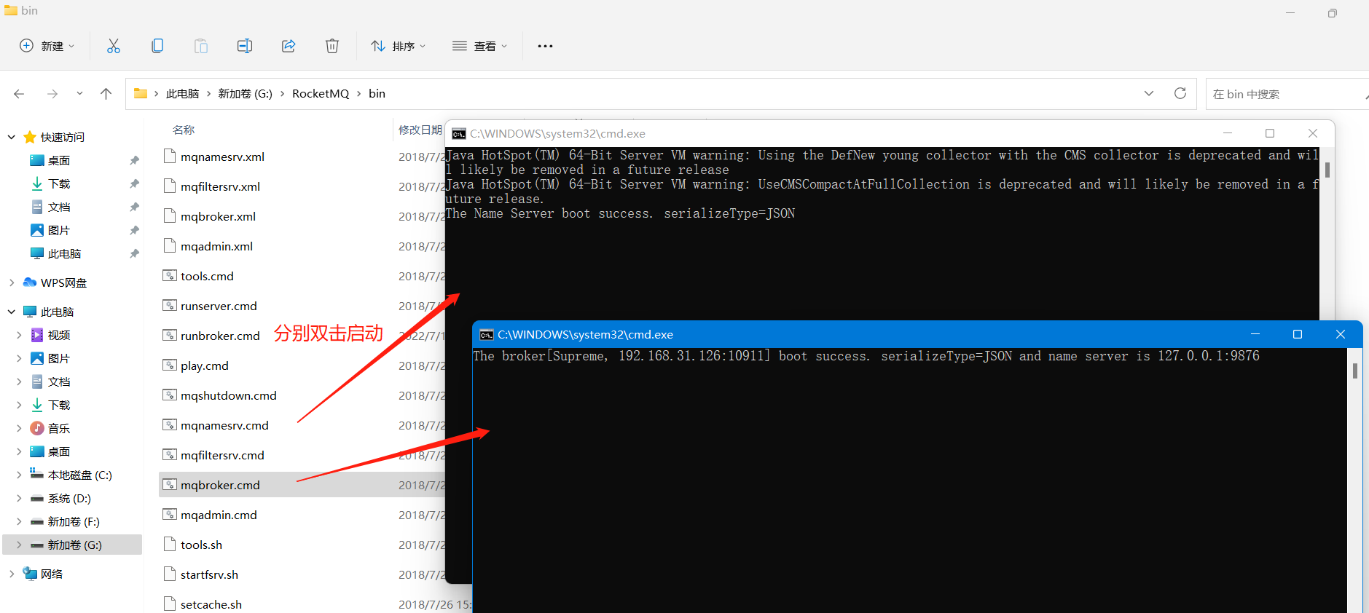Click the mqbroker.cmd file icon
The height and width of the screenshot is (613, 1369).
170,485
